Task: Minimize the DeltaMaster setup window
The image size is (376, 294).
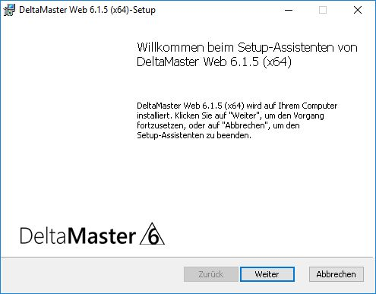Action: click(289, 10)
